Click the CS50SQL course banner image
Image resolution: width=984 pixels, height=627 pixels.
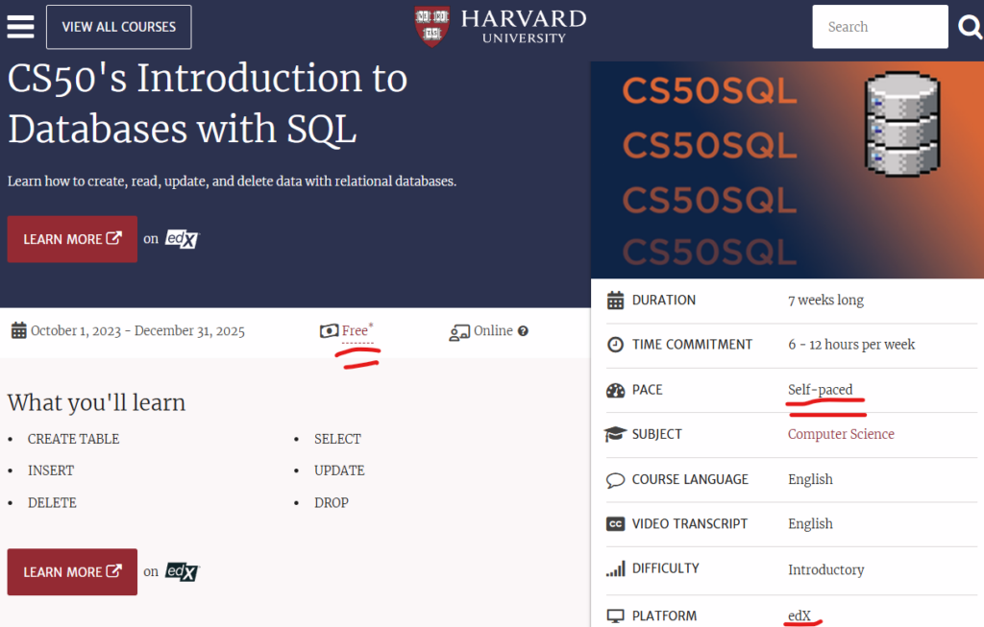click(x=787, y=170)
